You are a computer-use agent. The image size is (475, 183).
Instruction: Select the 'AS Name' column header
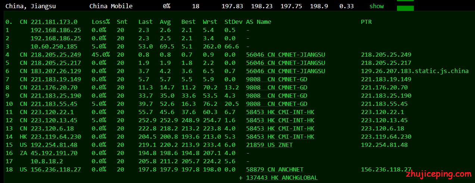[x=259, y=22]
